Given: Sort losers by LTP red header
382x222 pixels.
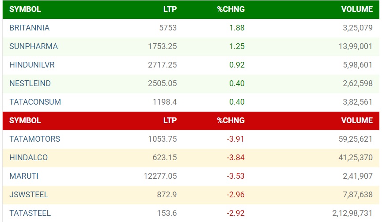Looking at the screenshot, I should pyautogui.click(x=170, y=120).
